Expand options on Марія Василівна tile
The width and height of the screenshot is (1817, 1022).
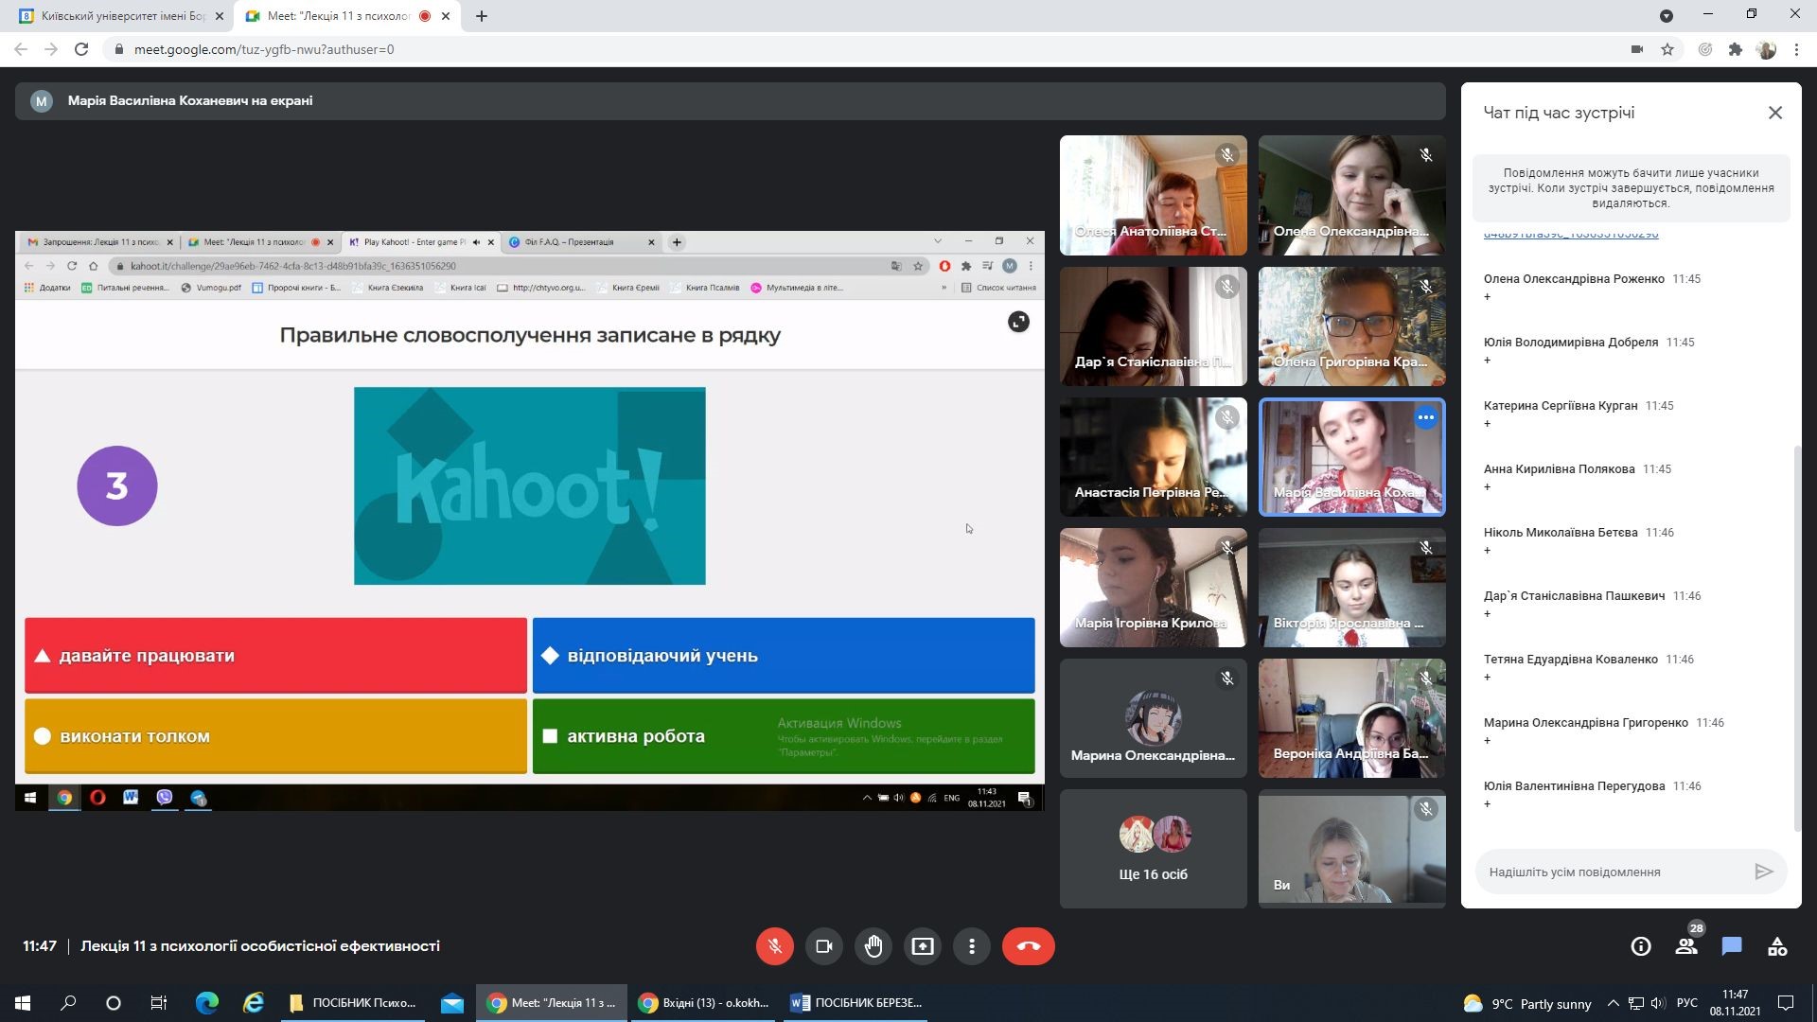tap(1425, 417)
